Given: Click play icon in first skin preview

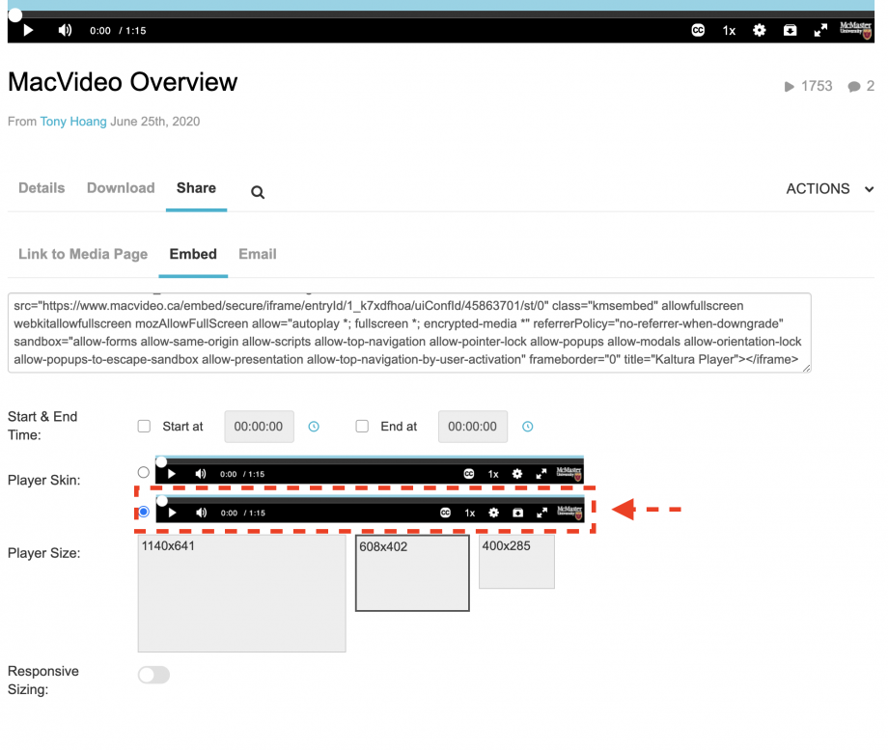Looking at the screenshot, I should 172,474.
